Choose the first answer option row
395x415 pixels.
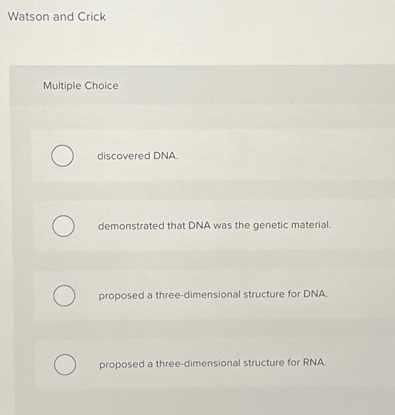pos(188,156)
